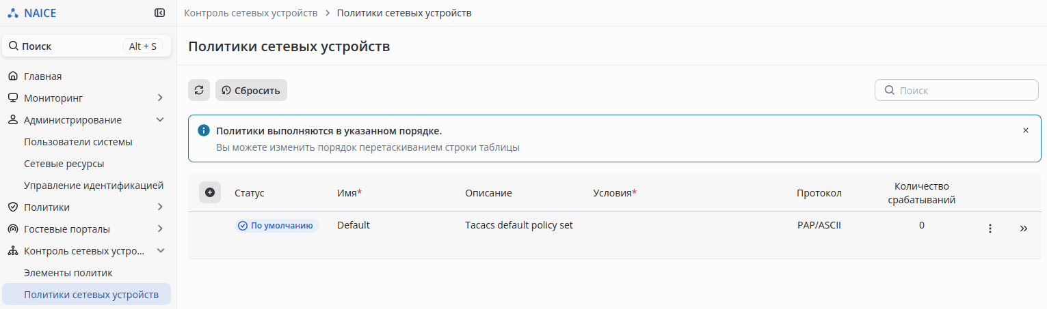Collapse the sidebar panel icon

click(159, 12)
